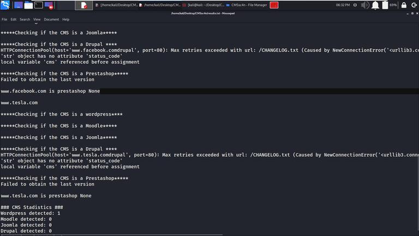This screenshot has height=236, width=419.
Task: Click the battery status icon
Action: [x=385, y=5]
